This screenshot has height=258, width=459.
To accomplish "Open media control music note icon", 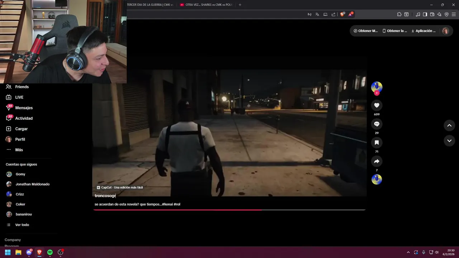I will [418, 14].
